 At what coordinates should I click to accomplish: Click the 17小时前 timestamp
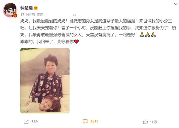(28, 15)
